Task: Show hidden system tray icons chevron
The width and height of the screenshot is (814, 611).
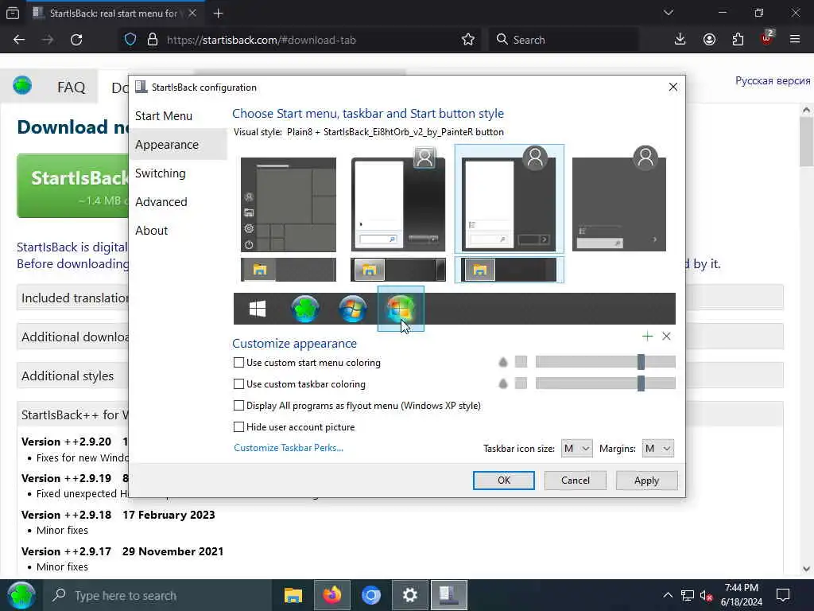Action: [x=668, y=595]
